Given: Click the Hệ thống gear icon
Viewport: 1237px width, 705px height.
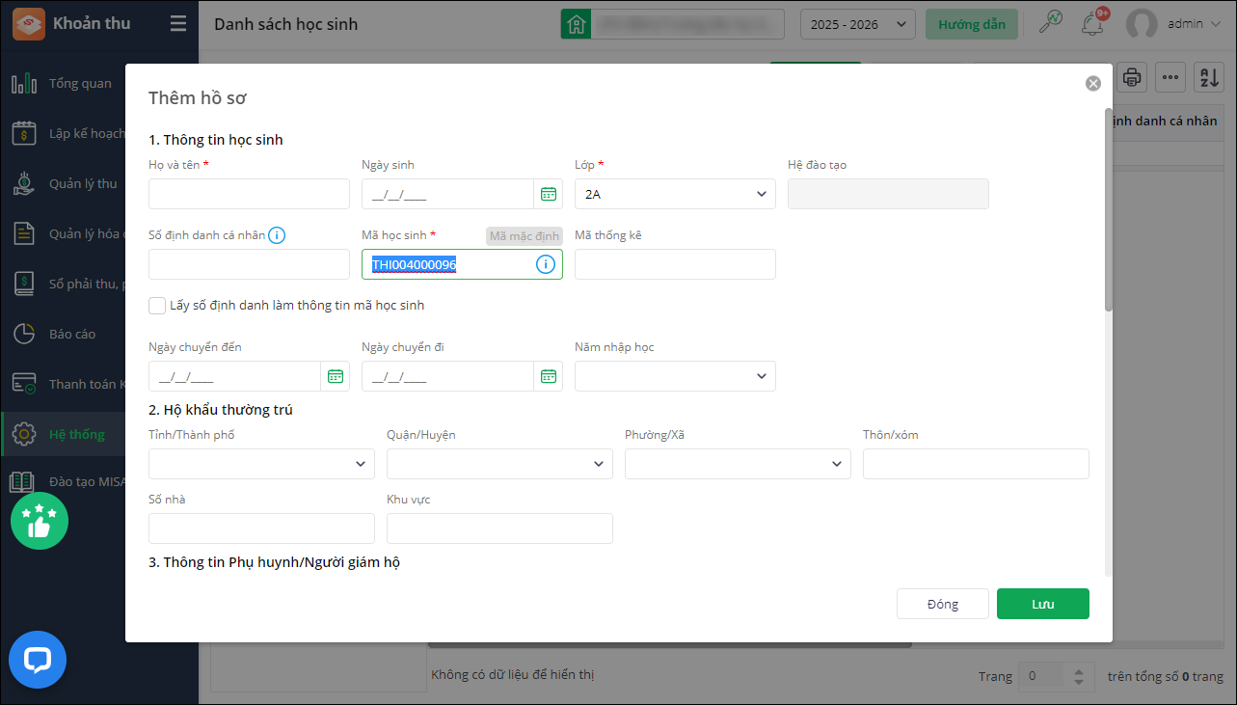Looking at the screenshot, I should (x=24, y=434).
